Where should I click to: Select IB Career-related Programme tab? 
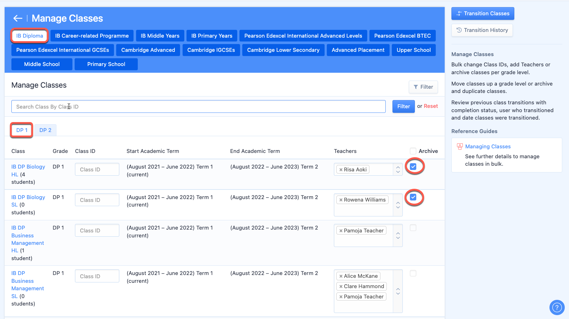(x=92, y=36)
